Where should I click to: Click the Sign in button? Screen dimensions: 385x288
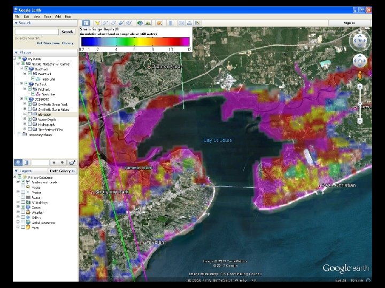pyautogui.click(x=349, y=23)
